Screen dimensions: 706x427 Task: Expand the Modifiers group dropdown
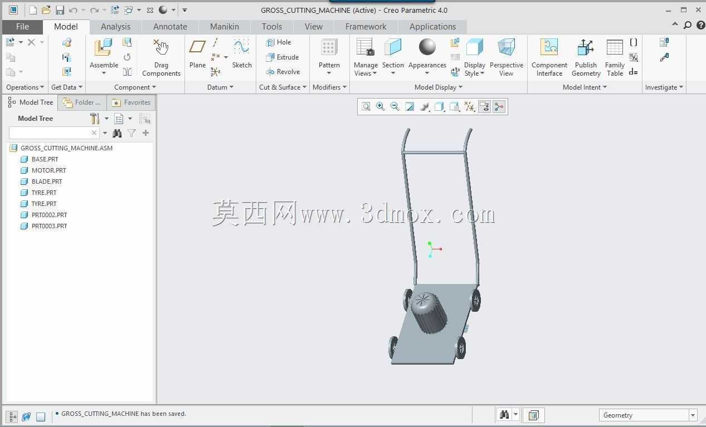(329, 87)
